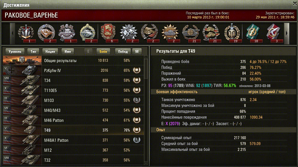
Task: Toggle the Боёв sort button
Action: pyautogui.click(x=103, y=51)
